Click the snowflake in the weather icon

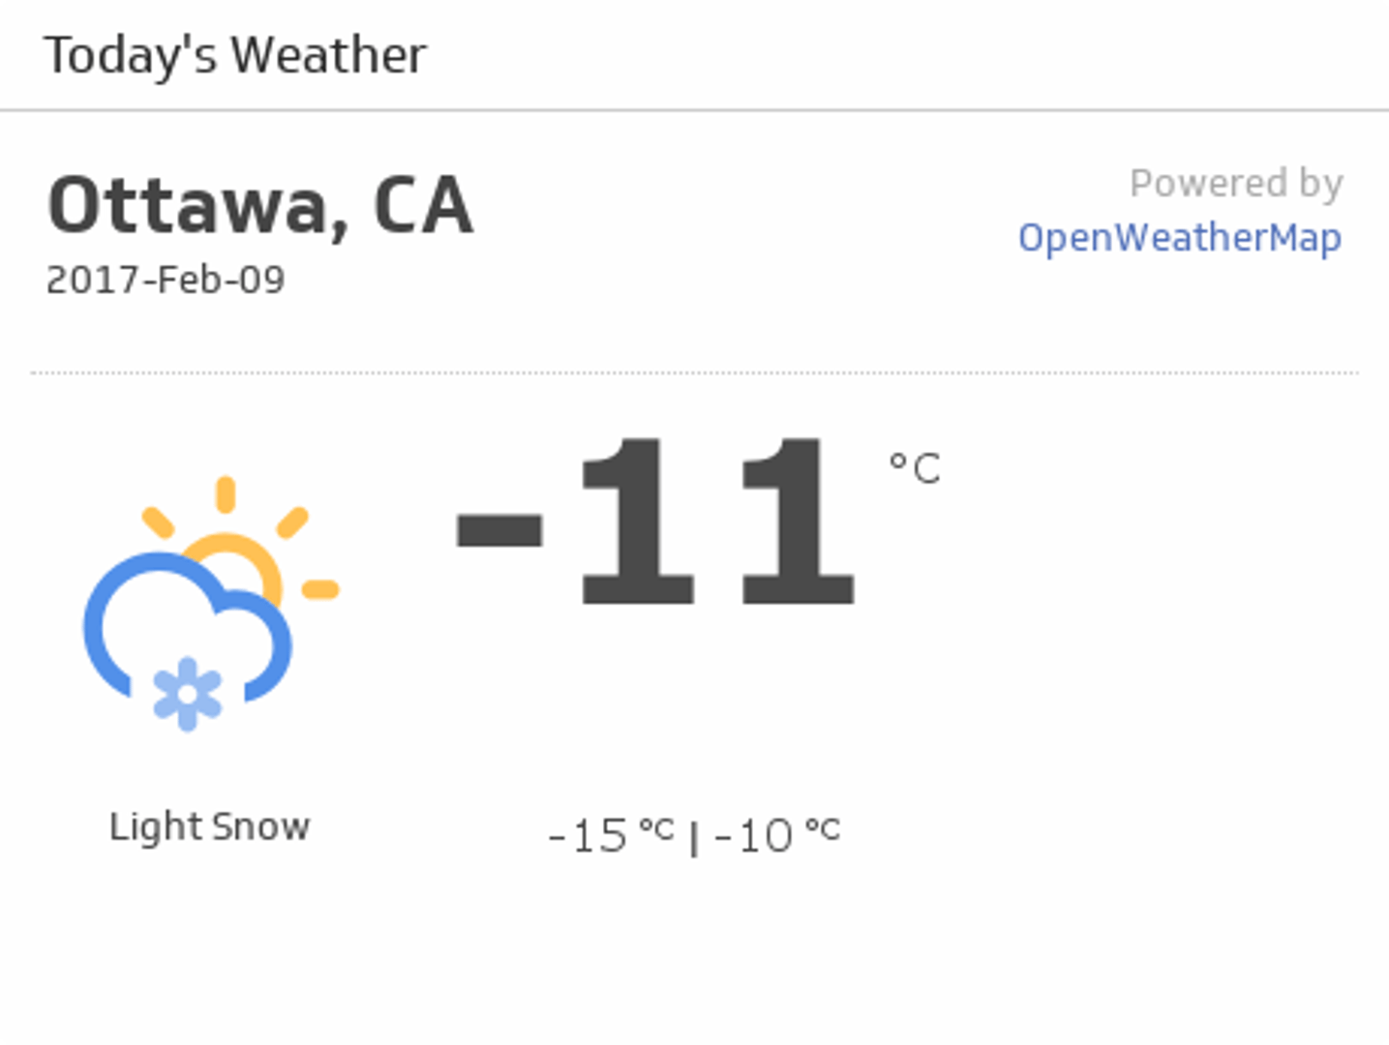tap(188, 694)
